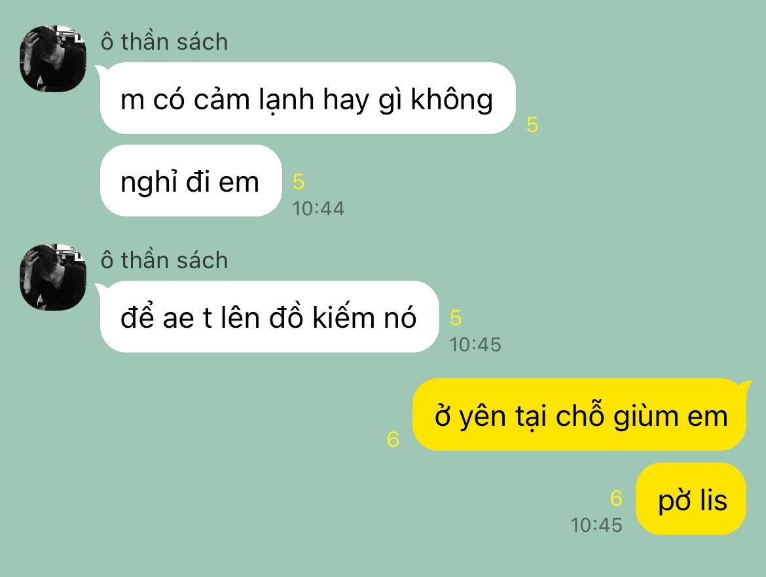Screen dimensions: 766x577
Task: Tap read count 5 beside 'nghỉ đi em'
Action: [299, 182]
